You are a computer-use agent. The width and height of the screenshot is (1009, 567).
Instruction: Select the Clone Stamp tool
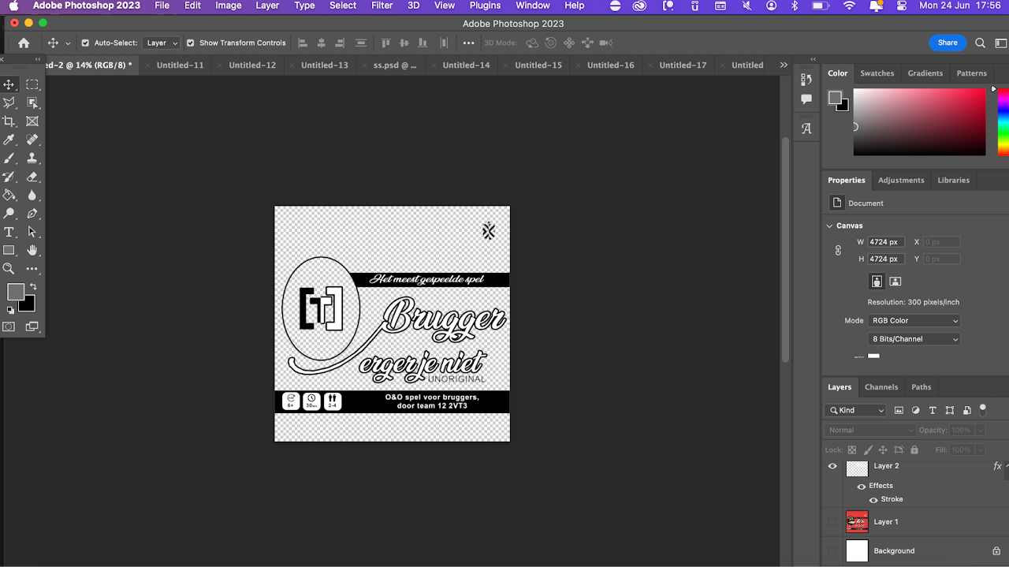(32, 159)
